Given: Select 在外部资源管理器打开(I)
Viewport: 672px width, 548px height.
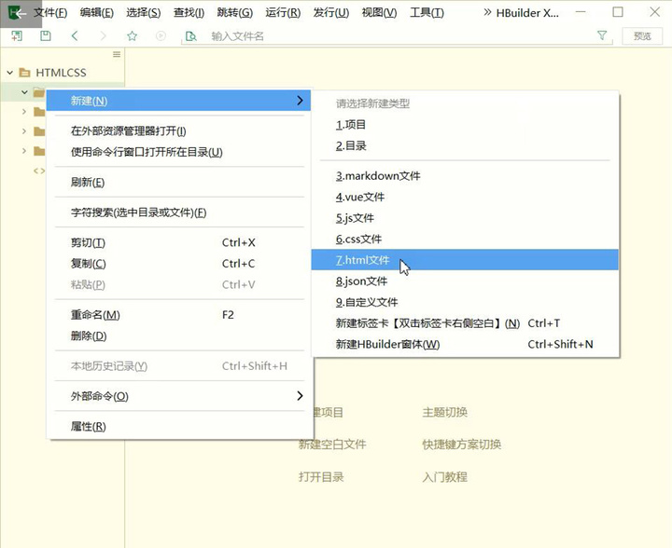Looking at the screenshot, I should [x=178, y=130].
